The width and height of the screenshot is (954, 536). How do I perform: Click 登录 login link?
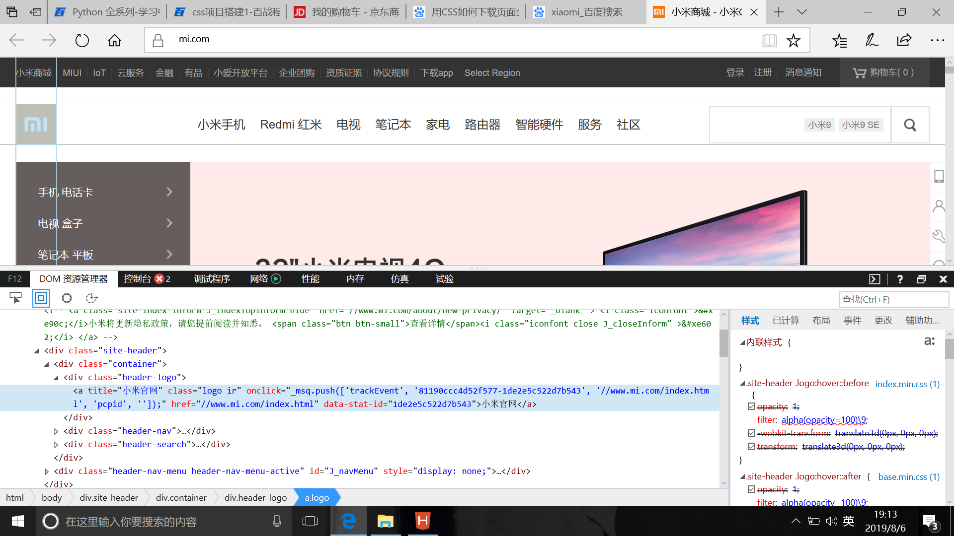(x=735, y=72)
